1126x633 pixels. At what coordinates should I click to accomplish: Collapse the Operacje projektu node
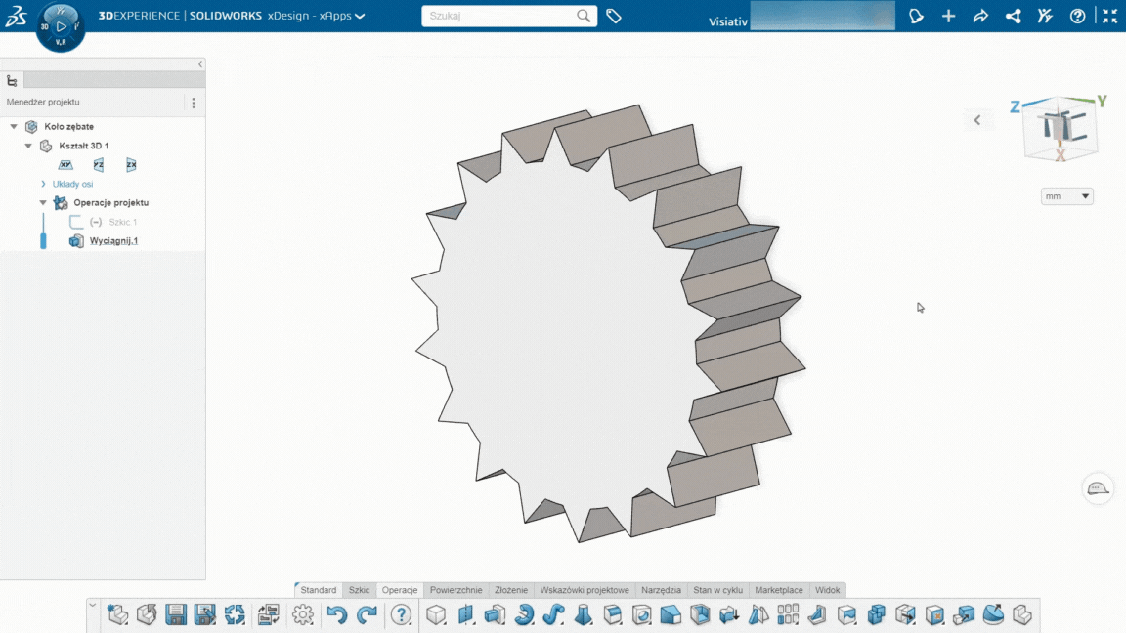(43, 202)
